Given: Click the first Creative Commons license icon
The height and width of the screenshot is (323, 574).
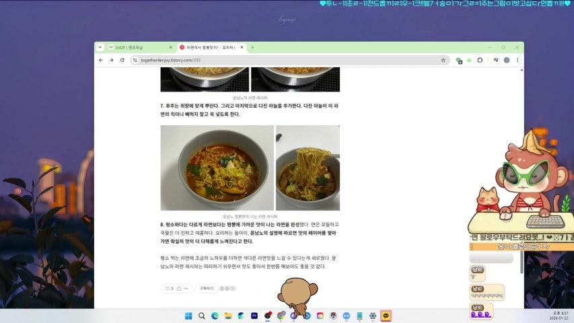Looking at the screenshot, I should 221,289.
